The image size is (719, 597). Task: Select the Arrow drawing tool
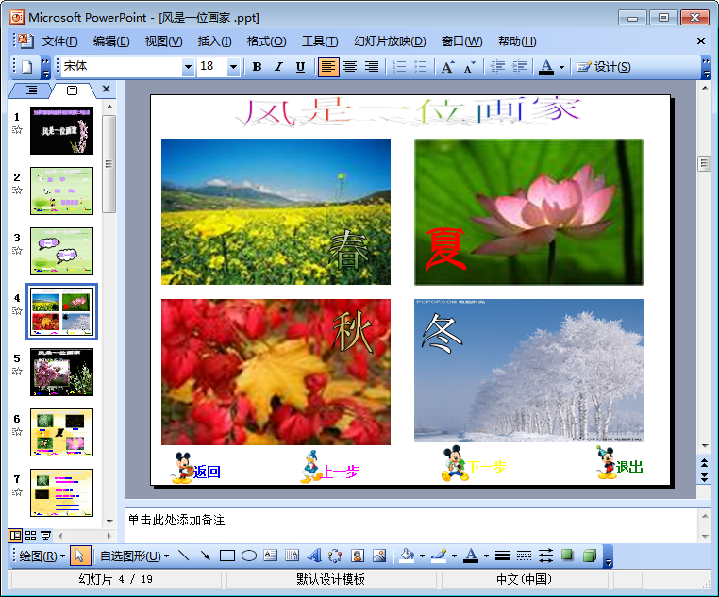coord(205,556)
